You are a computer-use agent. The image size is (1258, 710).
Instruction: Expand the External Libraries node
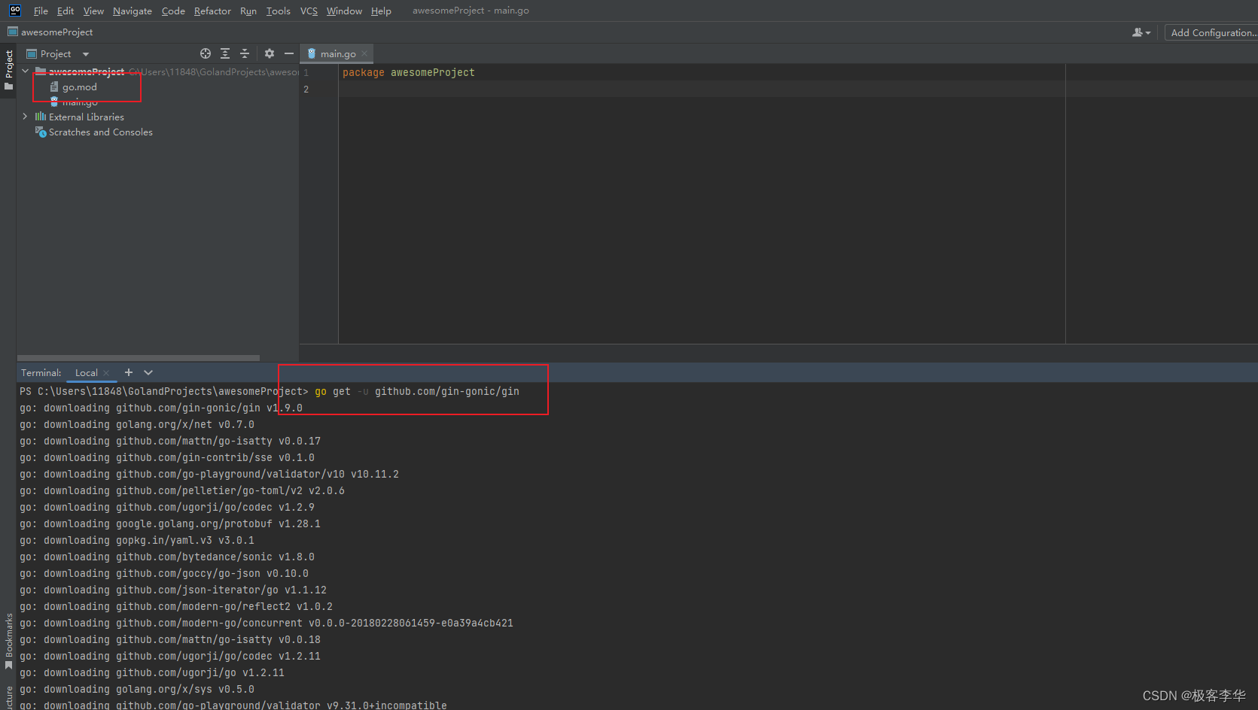[x=26, y=117]
